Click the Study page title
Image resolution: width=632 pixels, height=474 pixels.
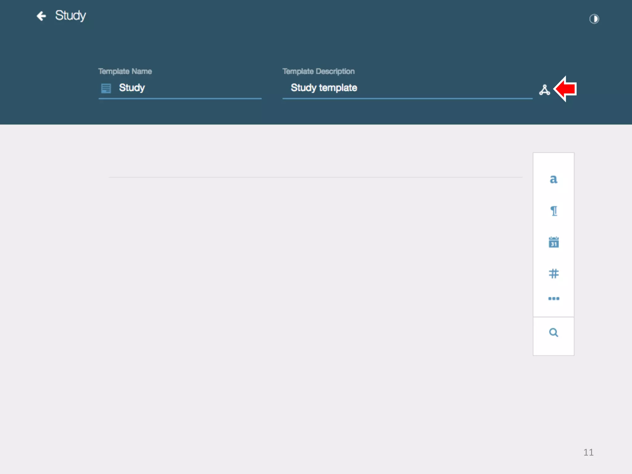[70, 15]
